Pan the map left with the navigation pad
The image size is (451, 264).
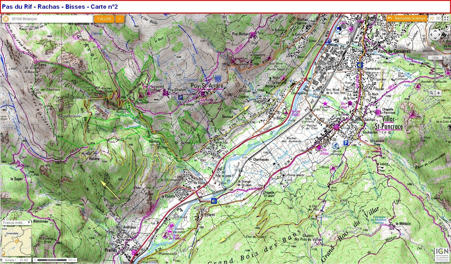pyautogui.click(x=431, y=35)
